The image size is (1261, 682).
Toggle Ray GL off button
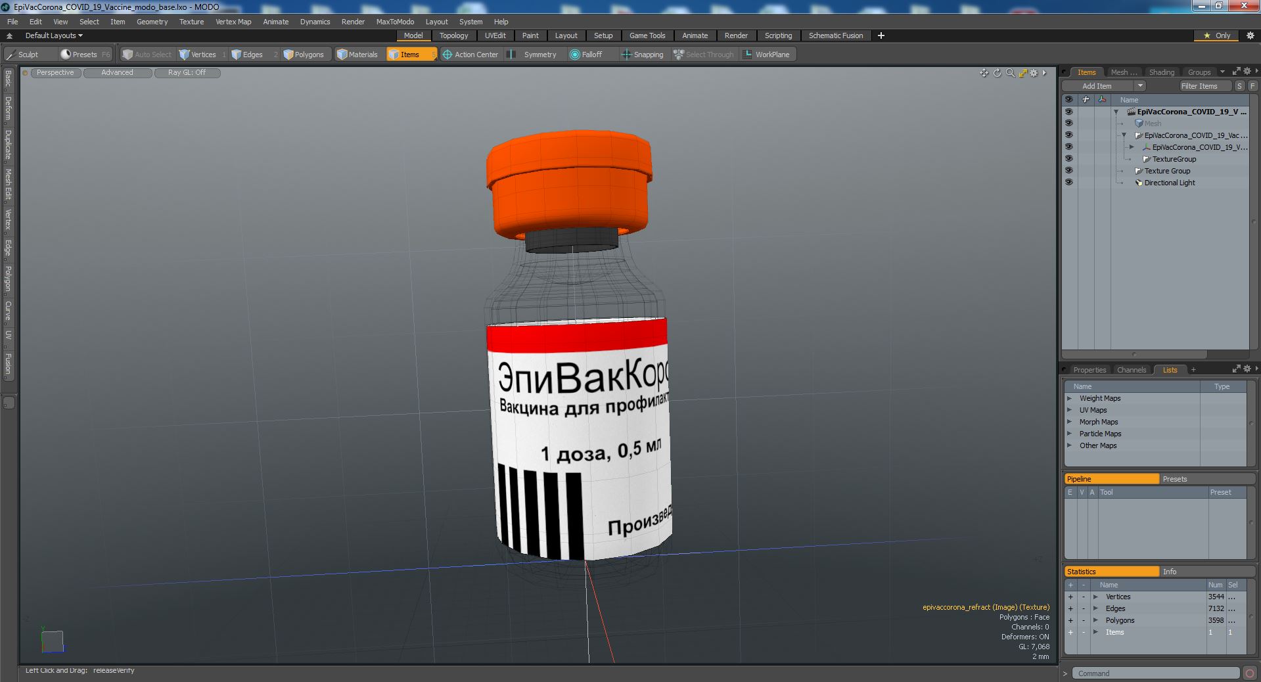click(187, 73)
